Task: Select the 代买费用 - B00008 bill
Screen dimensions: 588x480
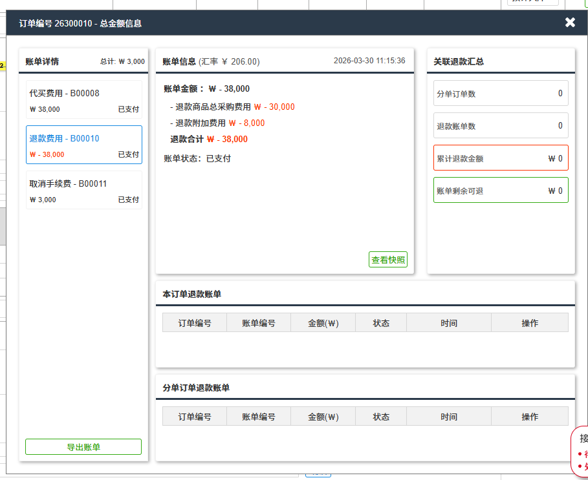Action: click(84, 100)
